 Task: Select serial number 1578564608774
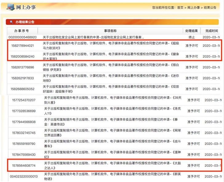point(24,165)
